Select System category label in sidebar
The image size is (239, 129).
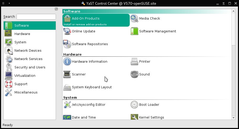pyautogui.click(x=20, y=42)
